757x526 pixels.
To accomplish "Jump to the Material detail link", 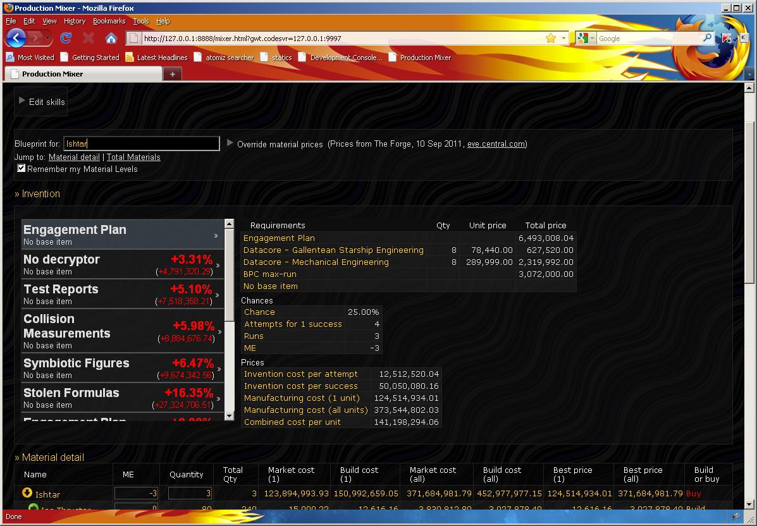I will pos(74,157).
